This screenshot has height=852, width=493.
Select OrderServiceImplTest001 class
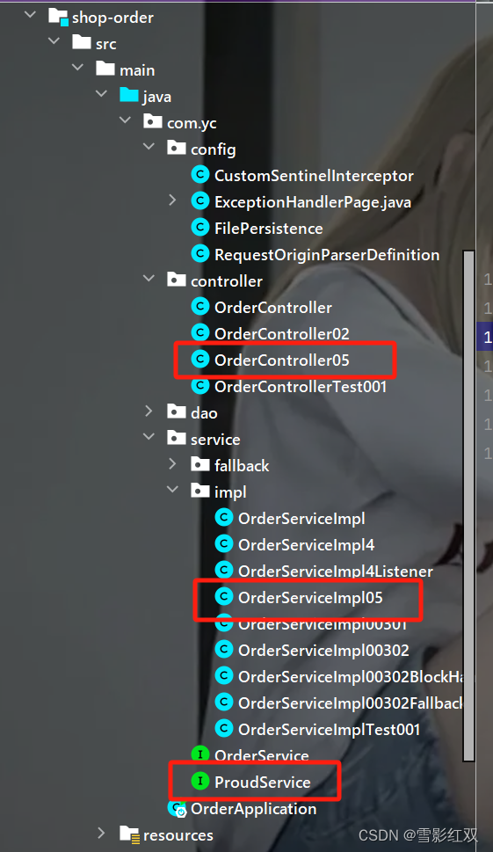[x=329, y=729]
